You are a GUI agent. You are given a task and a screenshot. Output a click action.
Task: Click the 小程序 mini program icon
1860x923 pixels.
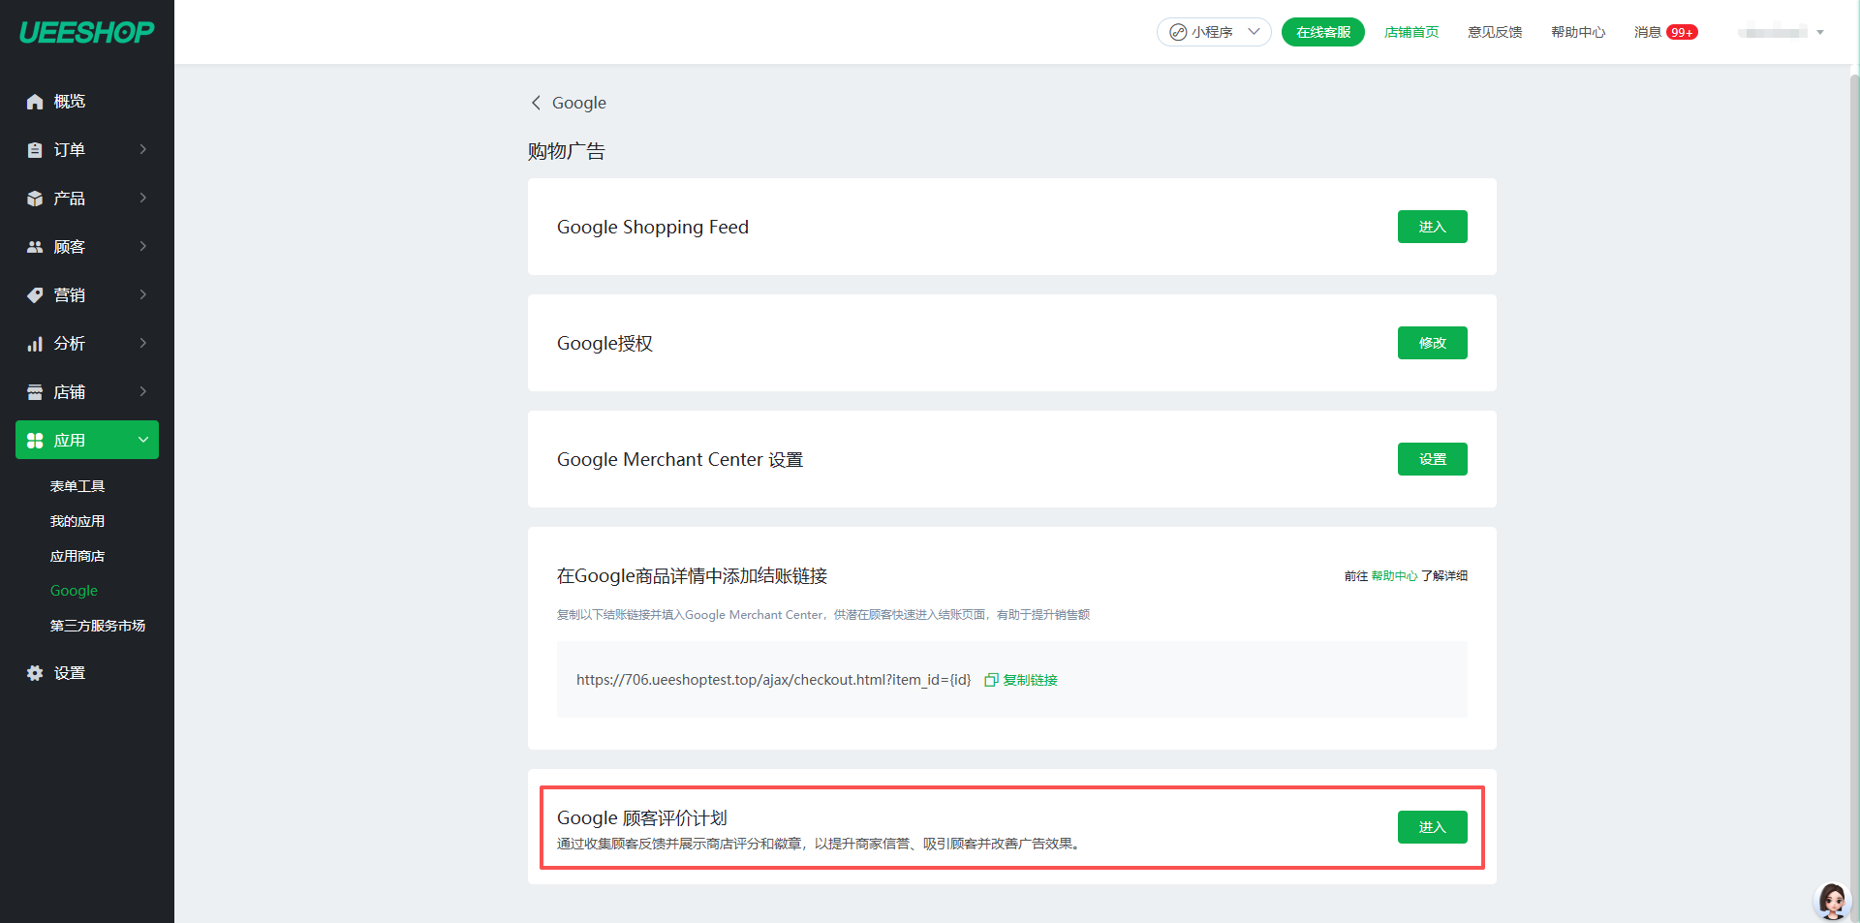1178,32
